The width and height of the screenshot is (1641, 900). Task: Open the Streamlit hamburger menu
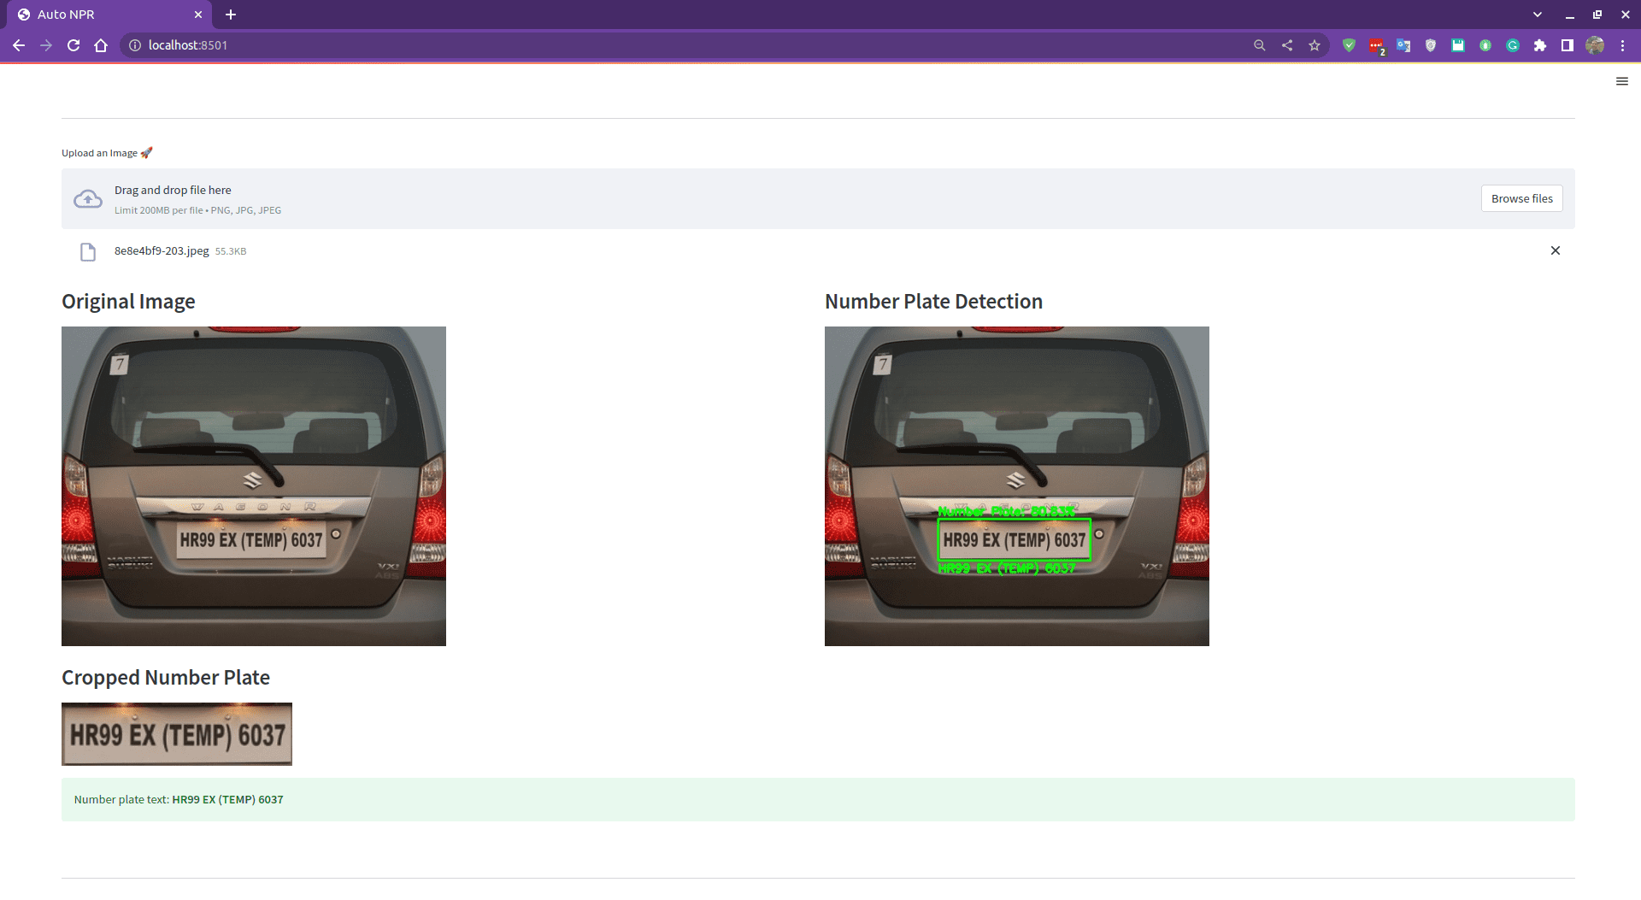[x=1621, y=81]
